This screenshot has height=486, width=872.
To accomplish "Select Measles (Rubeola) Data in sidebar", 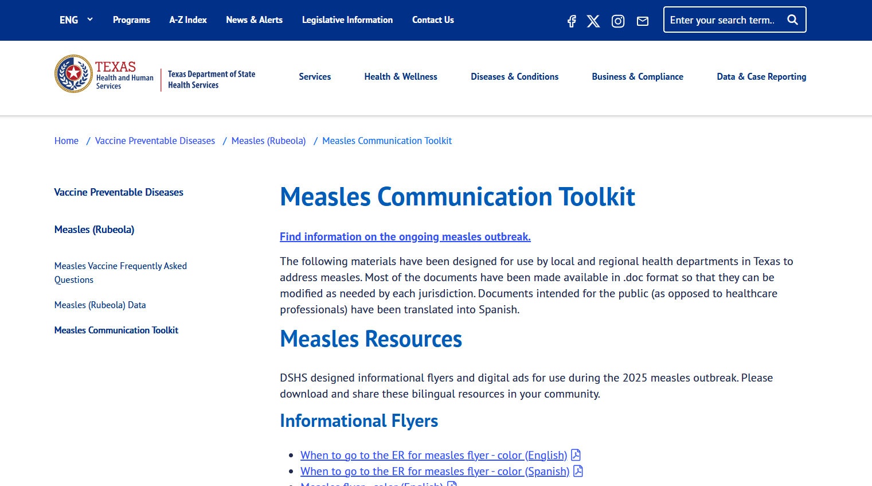I will click(100, 305).
